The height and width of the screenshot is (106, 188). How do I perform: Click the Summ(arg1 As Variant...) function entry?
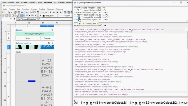(x=96, y=74)
